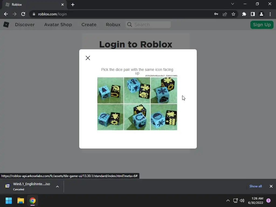The width and height of the screenshot is (276, 207).
Task: Open the notification count badge
Action: pyautogui.click(x=268, y=201)
